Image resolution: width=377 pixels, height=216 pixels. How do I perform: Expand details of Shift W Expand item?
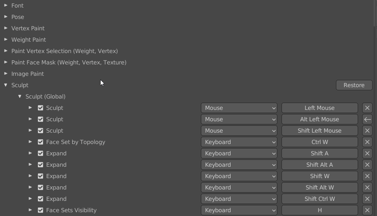tap(30, 176)
